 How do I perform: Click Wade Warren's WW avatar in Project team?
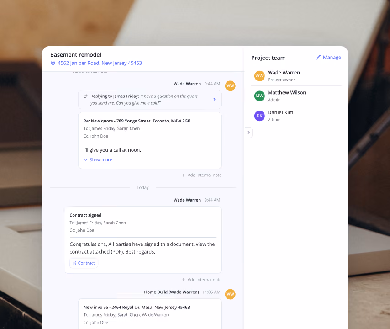[x=259, y=76]
